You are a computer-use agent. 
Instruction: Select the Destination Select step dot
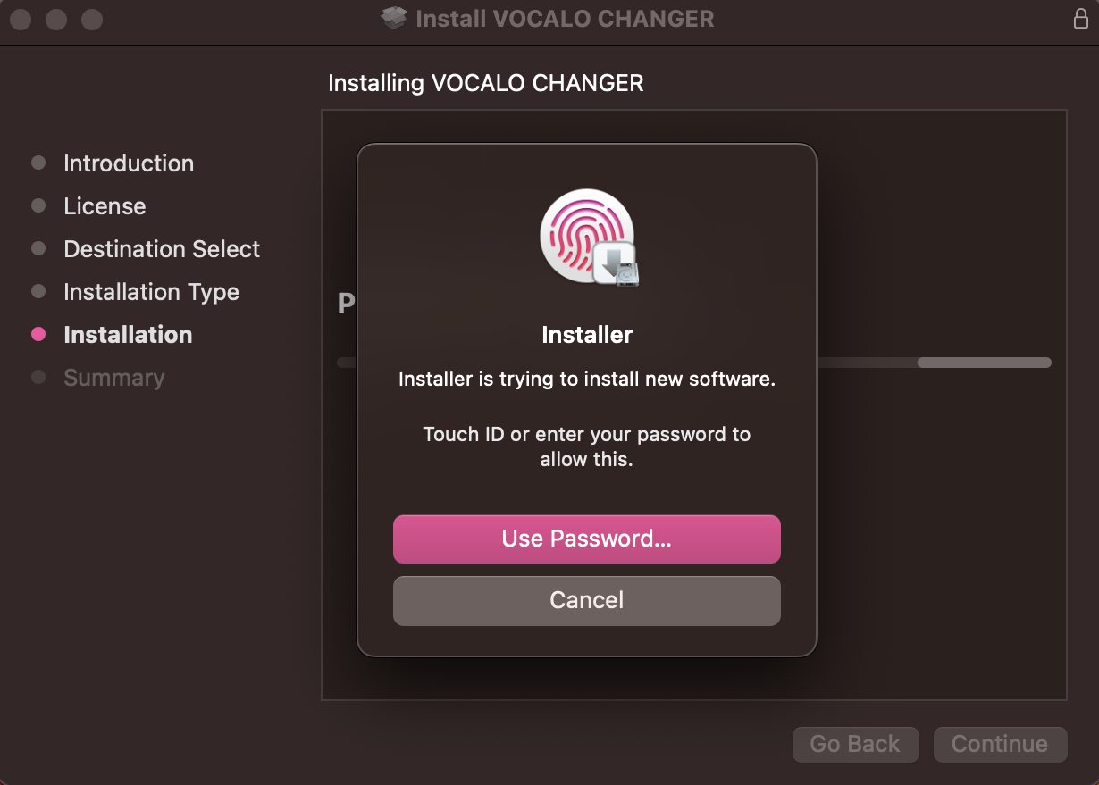39,248
